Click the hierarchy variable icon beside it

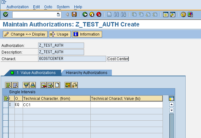74,85
